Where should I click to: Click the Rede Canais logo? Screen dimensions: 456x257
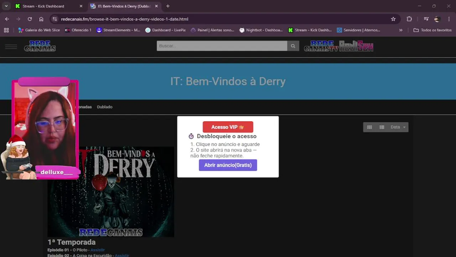click(40, 46)
